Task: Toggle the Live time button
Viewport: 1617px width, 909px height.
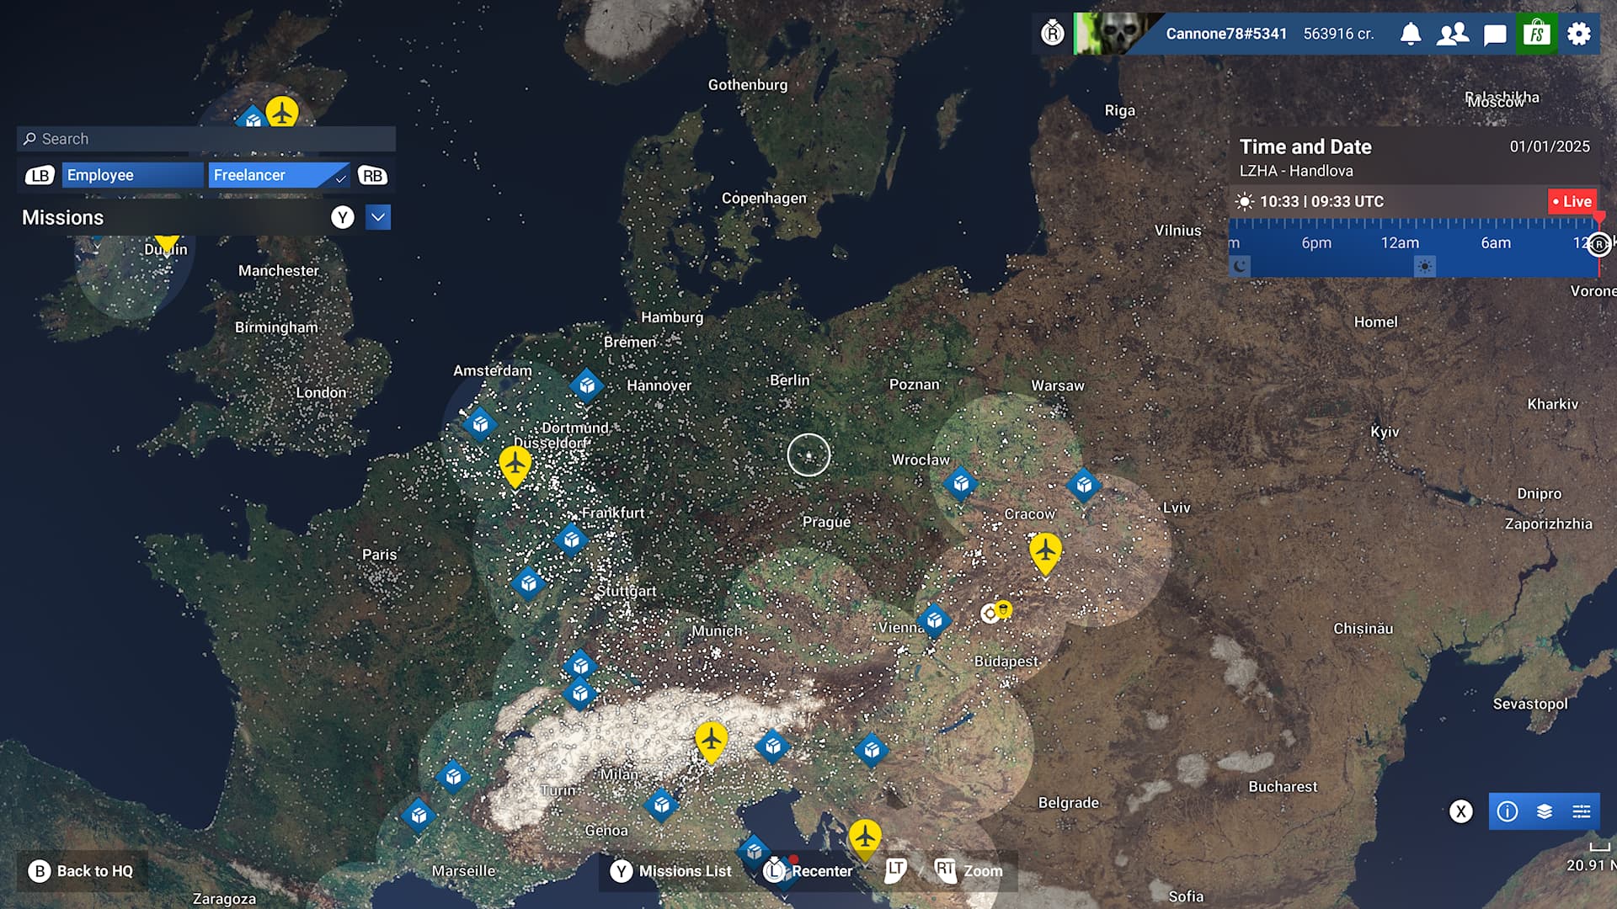Action: point(1572,201)
